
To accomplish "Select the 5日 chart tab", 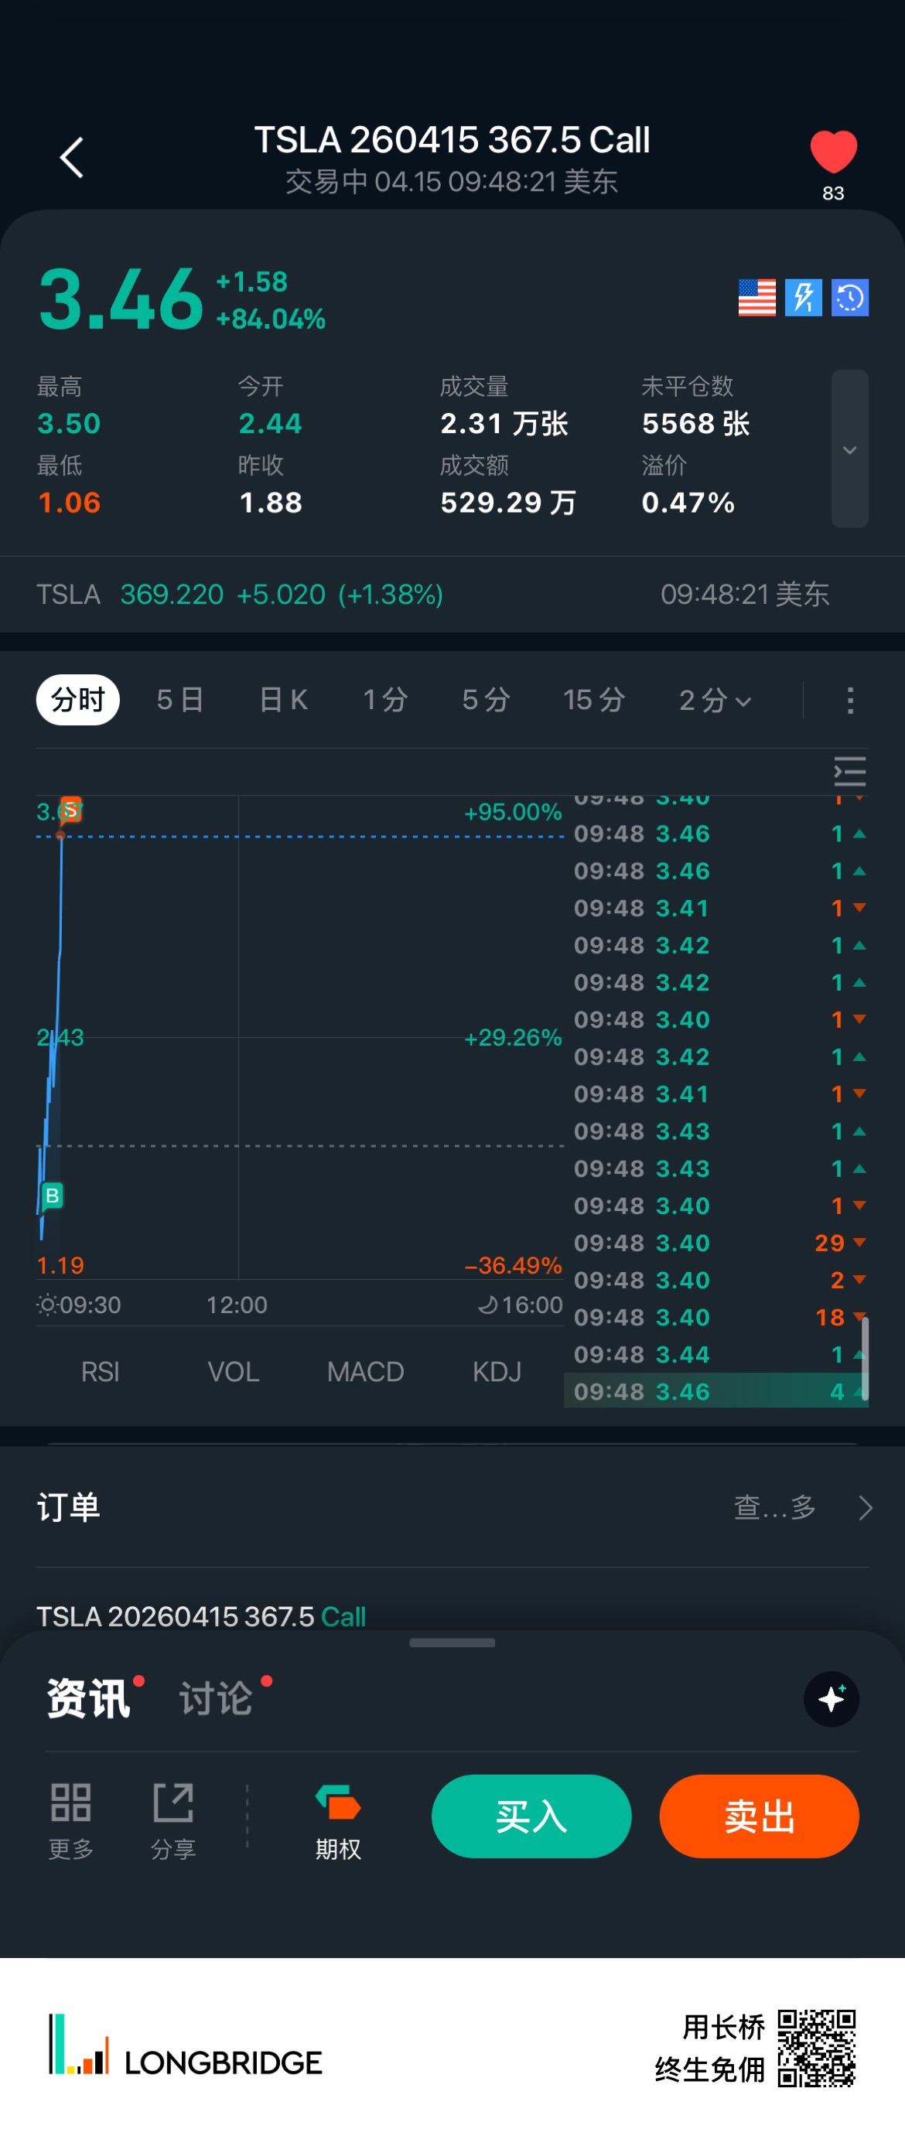I will pyautogui.click(x=180, y=700).
